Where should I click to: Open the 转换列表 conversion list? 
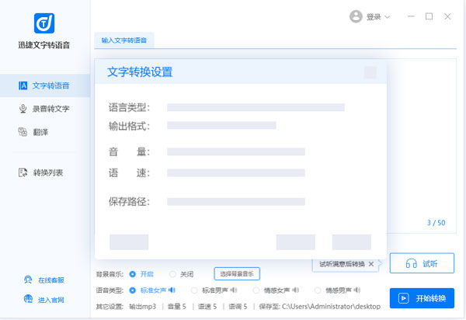[44, 172]
